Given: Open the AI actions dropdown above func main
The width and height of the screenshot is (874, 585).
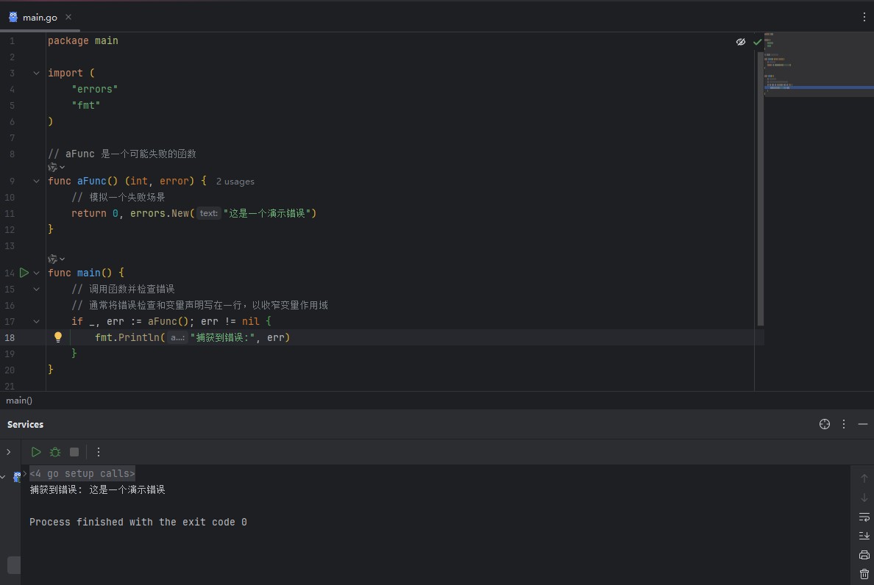Looking at the screenshot, I should tap(57, 259).
